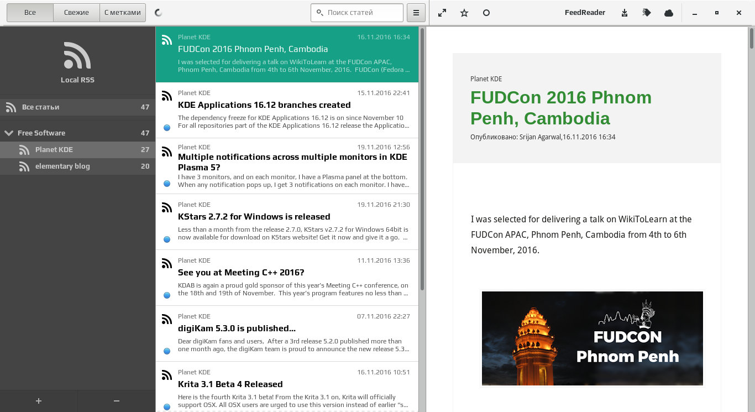Click the selected FUDCon article row
This screenshot has height=412, width=755.
tap(287, 54)
